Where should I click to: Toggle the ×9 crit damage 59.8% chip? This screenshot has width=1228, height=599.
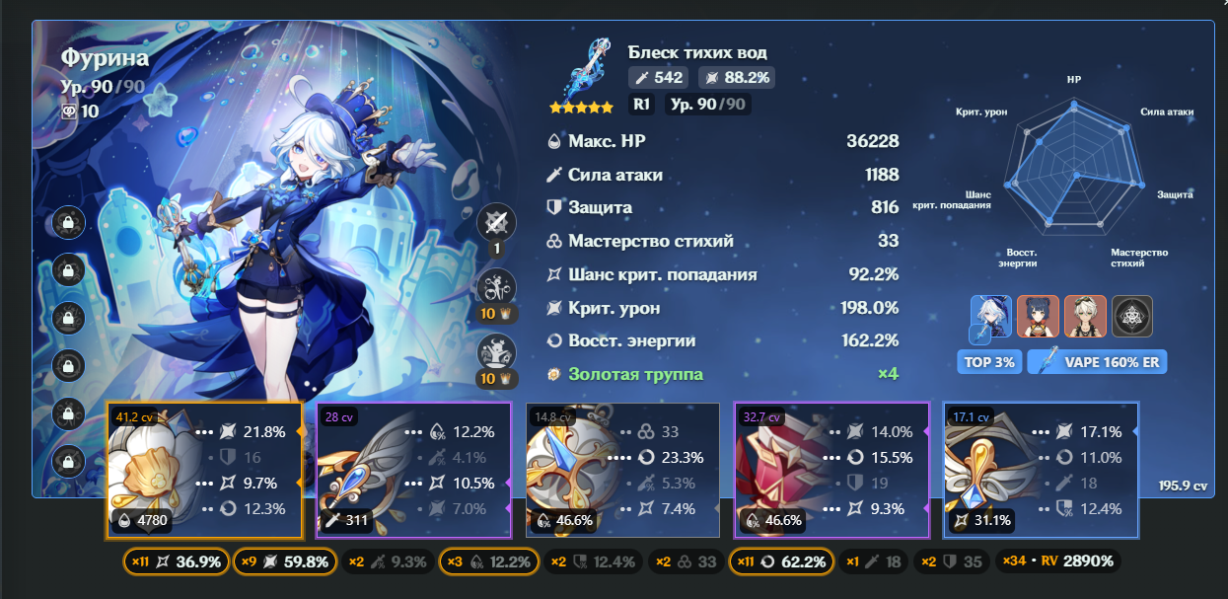285,562
